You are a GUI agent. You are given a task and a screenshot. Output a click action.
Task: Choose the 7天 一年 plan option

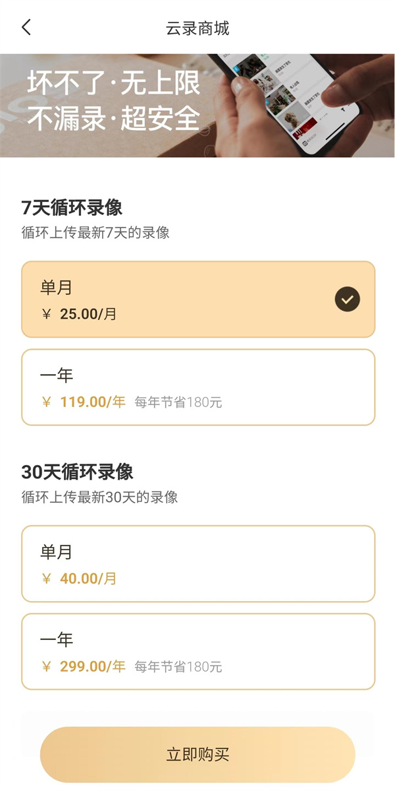point(197,387)
